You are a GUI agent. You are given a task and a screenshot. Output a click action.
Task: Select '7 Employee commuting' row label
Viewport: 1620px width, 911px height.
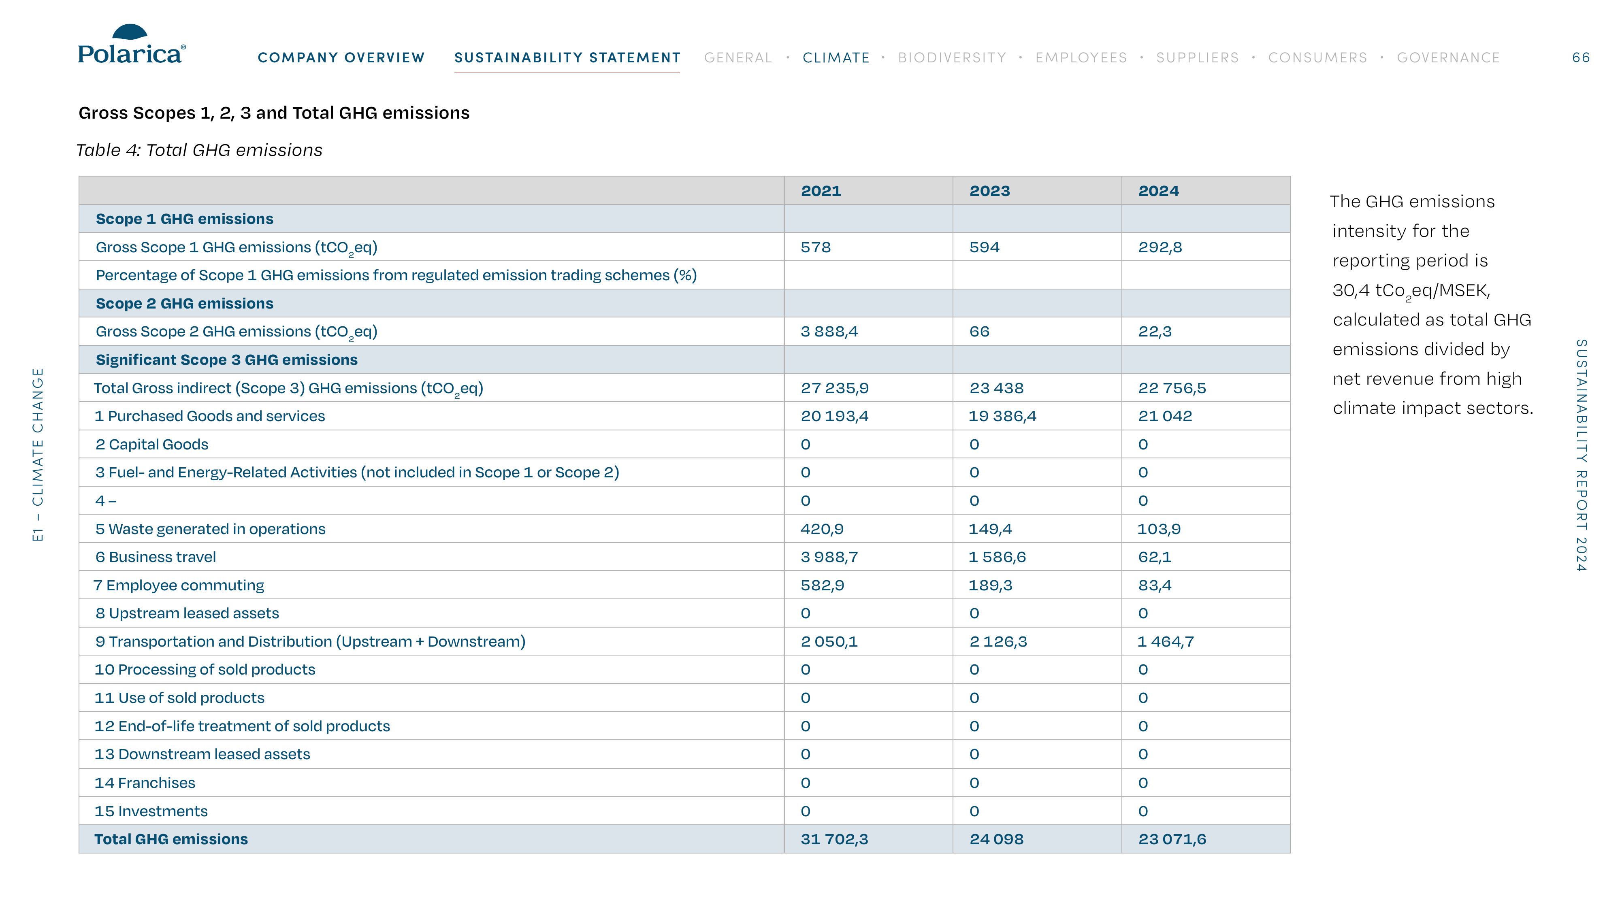(179, 585)
